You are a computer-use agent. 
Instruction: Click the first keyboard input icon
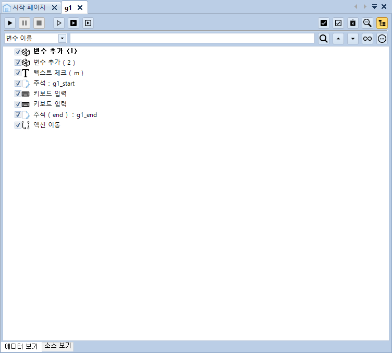point(26,94)
